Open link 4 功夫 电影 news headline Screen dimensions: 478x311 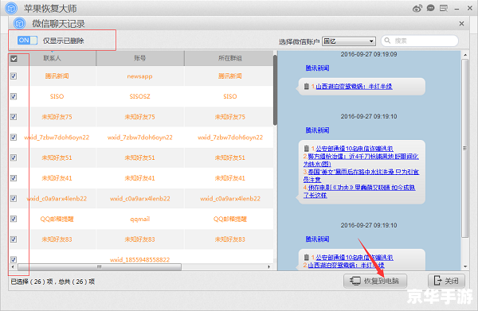[359, 191]
